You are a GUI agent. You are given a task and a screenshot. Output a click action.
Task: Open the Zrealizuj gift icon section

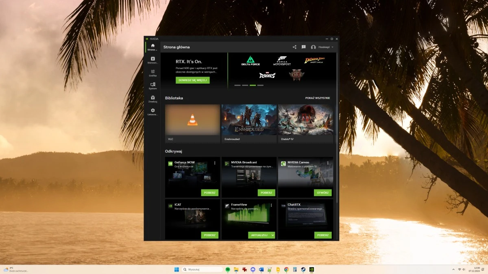tap(152, 99)
